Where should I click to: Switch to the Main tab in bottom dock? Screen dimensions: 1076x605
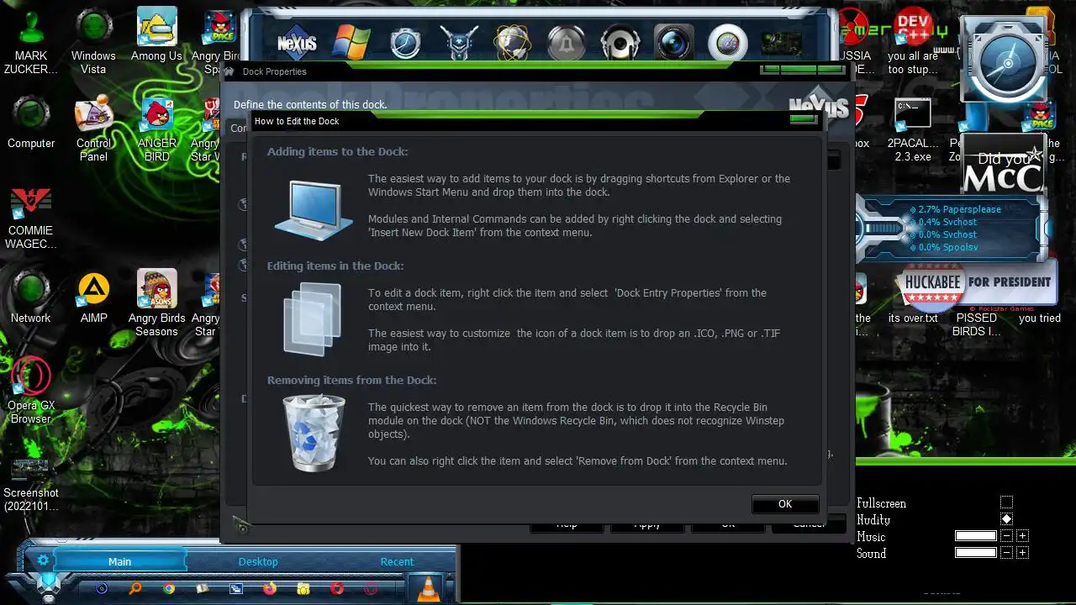point(119,561)
